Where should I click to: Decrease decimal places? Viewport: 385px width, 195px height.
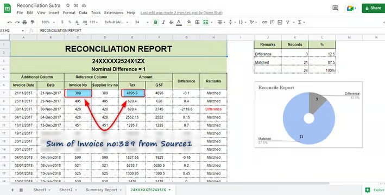pyautogui.click(x=77, y=22)
